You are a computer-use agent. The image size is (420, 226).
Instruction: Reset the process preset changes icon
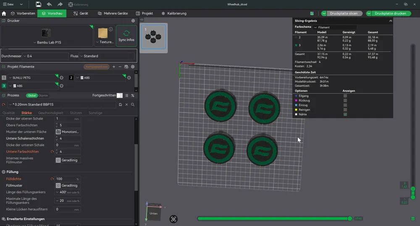coord(3,105)
